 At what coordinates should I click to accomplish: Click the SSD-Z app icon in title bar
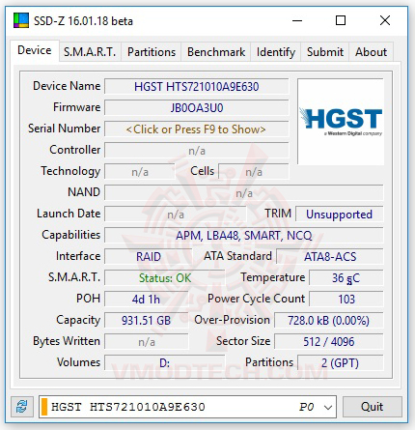coord(21,20)
